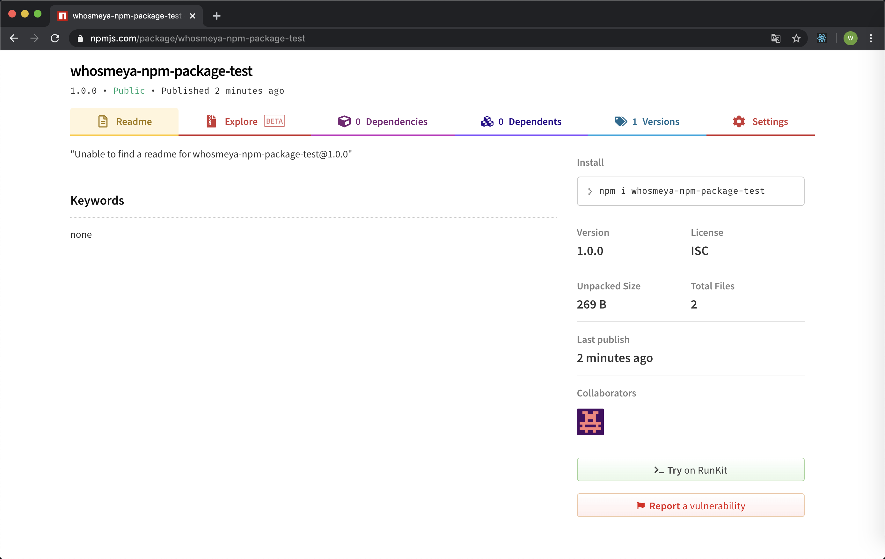This screenshot has height=559, width=885.
Task: View the 1 Versions tab
Action: (647, 121)
